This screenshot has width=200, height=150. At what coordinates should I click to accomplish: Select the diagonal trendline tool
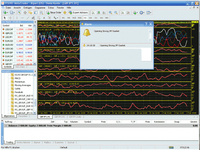click(28, 18)
